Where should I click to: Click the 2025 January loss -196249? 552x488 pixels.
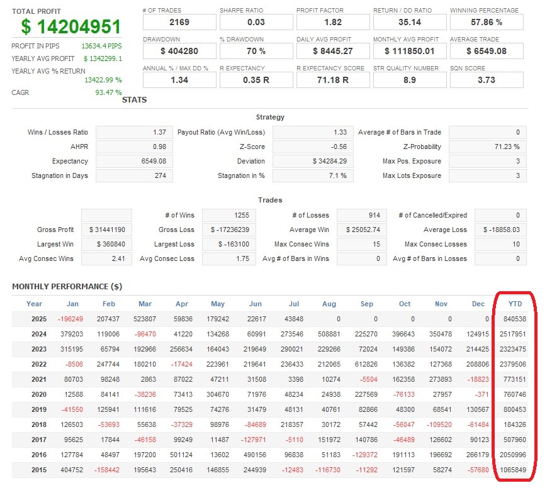(70, 319)
